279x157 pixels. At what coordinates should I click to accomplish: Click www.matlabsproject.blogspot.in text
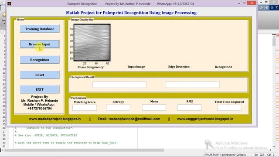pyautogui.click(x=55, y=119)
